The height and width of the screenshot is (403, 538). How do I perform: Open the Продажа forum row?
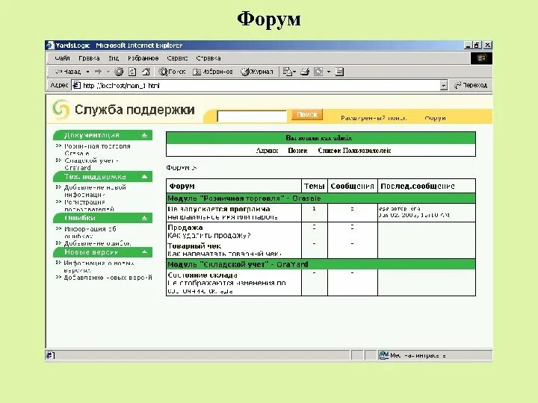click(185, 228)
